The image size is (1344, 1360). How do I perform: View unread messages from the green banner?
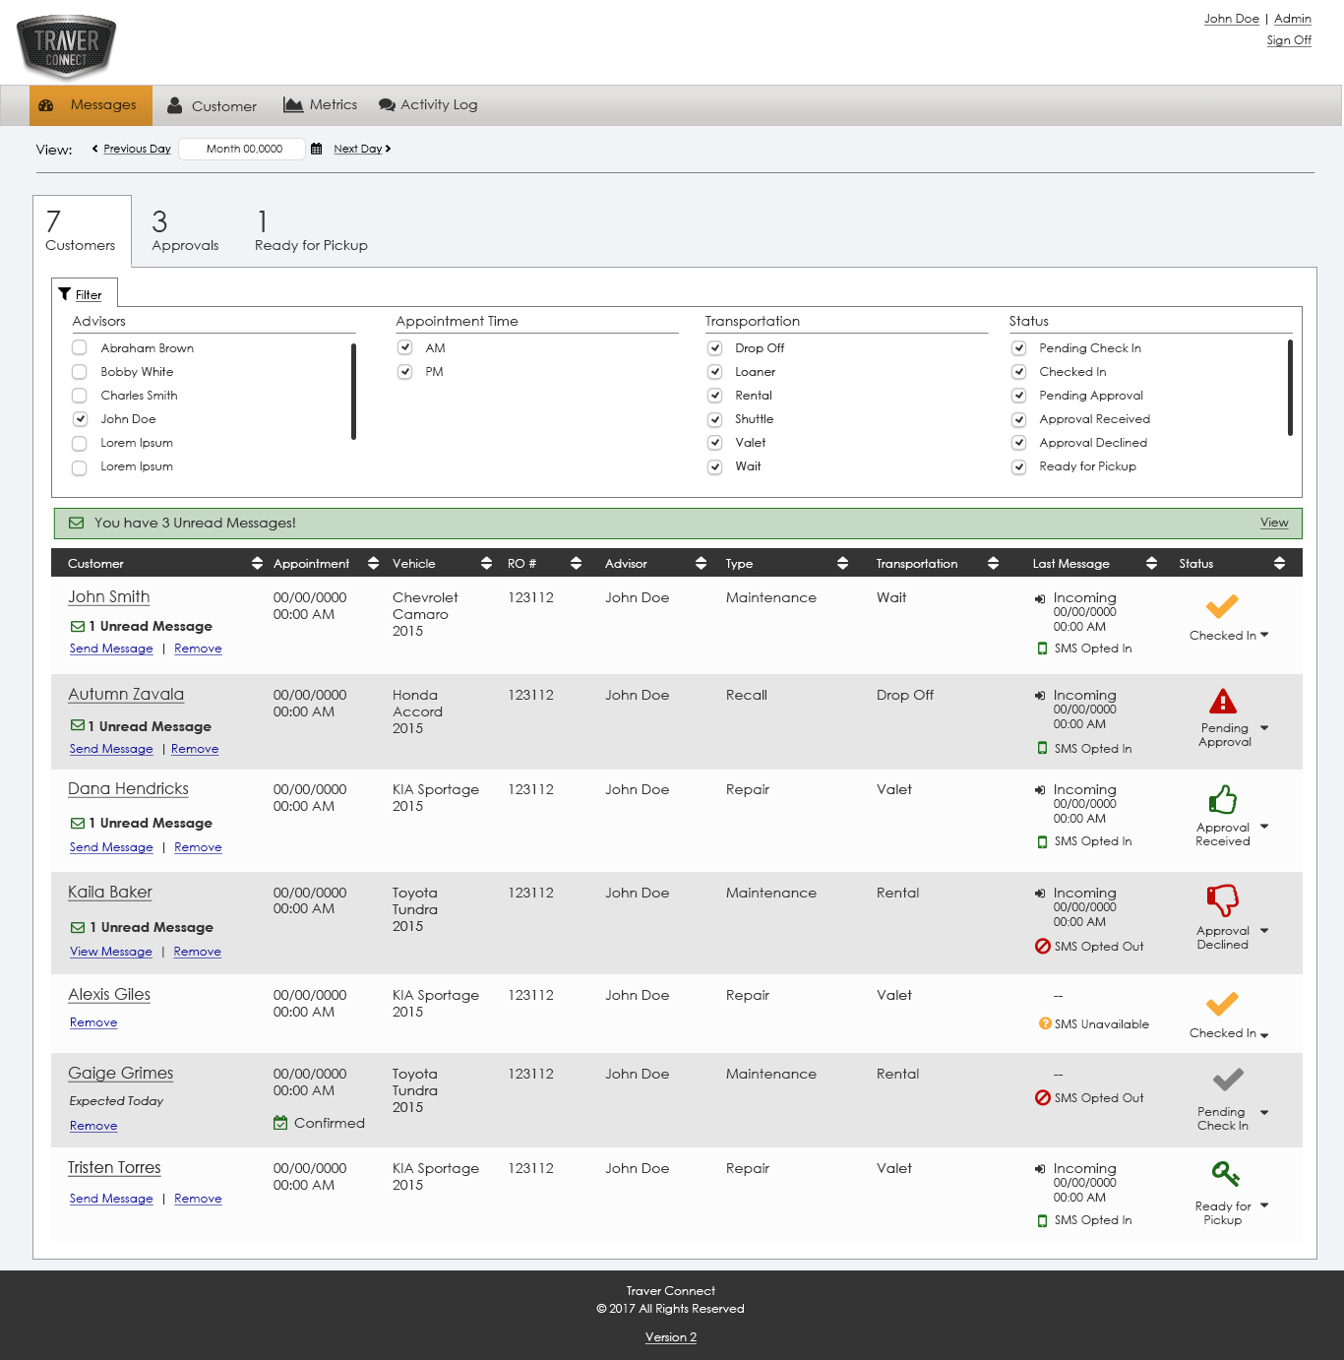1273,523
